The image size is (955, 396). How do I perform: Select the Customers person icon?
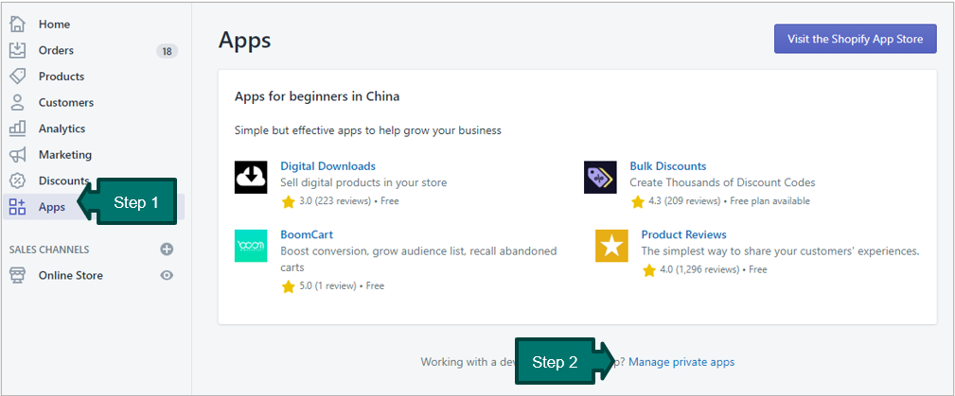click(18, 102)
